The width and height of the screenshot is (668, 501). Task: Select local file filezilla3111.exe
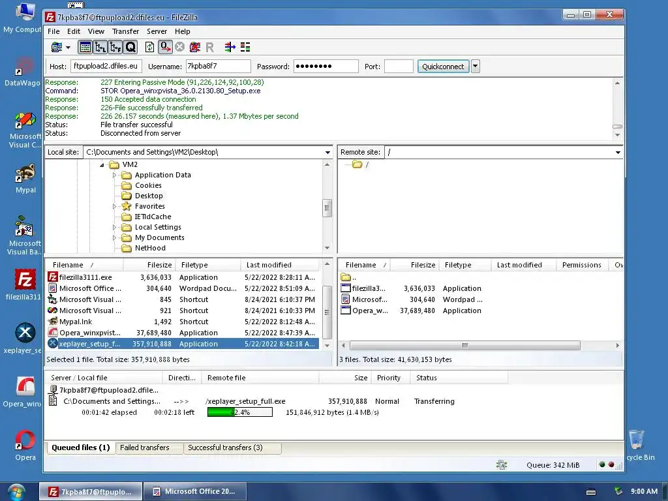click(183, 277)
